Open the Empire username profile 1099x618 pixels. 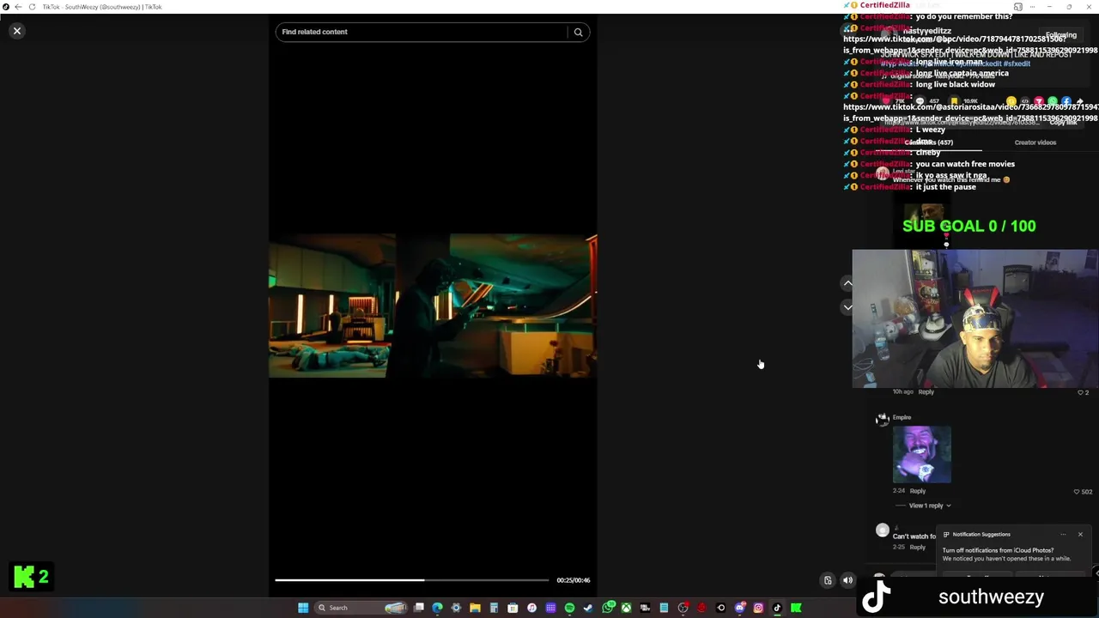tap(902, 417)
